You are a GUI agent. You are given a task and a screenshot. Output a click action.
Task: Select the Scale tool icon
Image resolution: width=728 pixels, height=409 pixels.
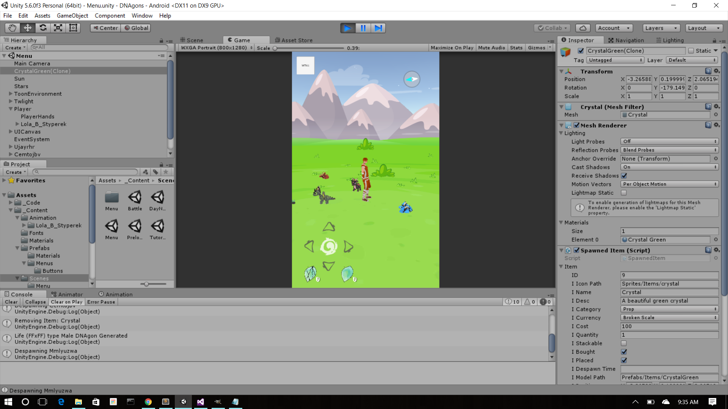tap(58, 28)
